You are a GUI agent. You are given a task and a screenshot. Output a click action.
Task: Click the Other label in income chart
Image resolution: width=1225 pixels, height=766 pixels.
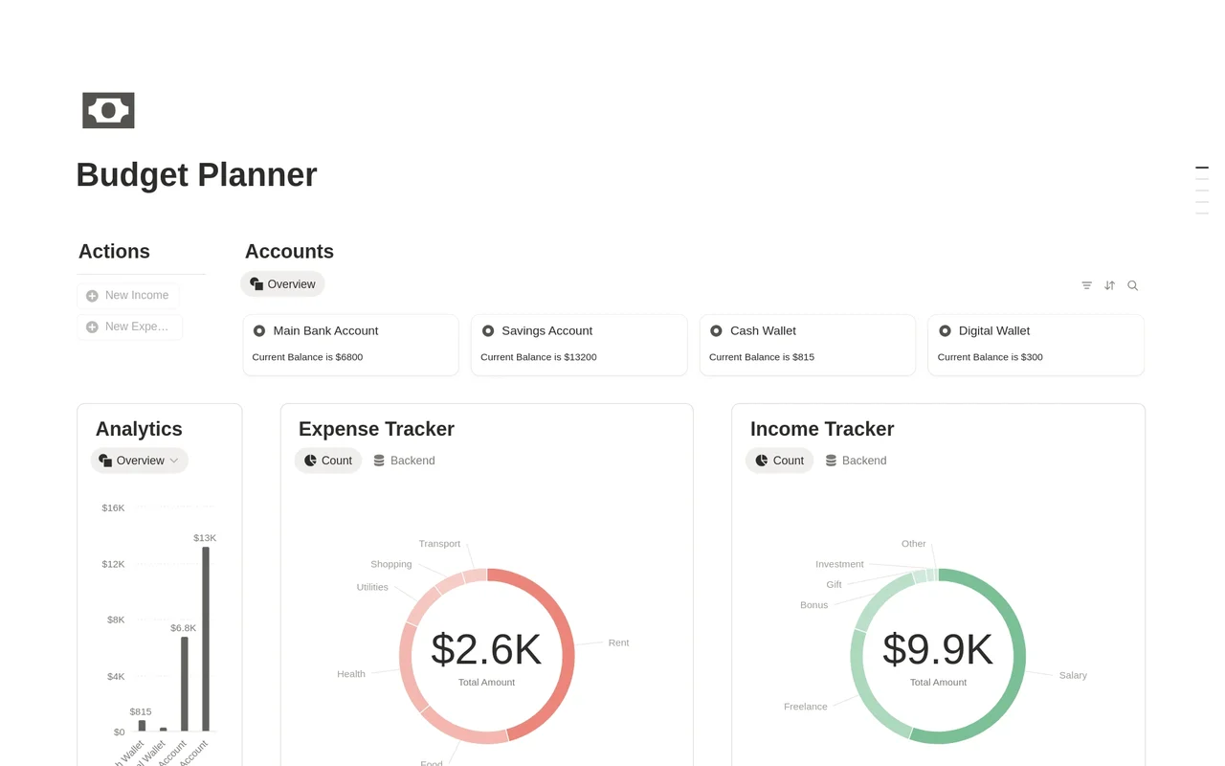(x=914, y=544)
